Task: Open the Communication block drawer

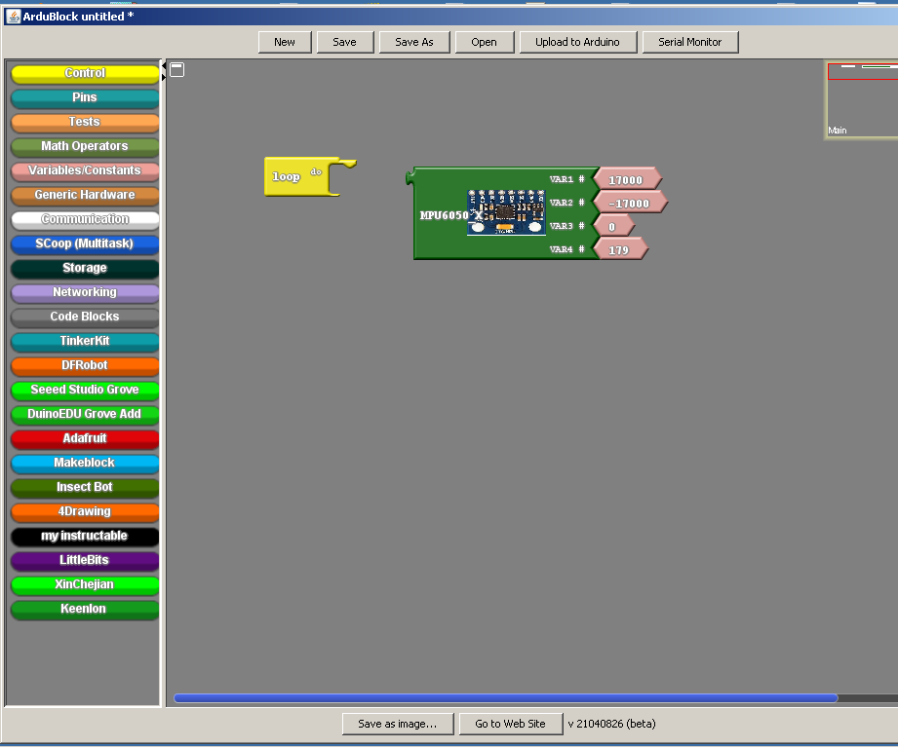Action: click(84, 219)
